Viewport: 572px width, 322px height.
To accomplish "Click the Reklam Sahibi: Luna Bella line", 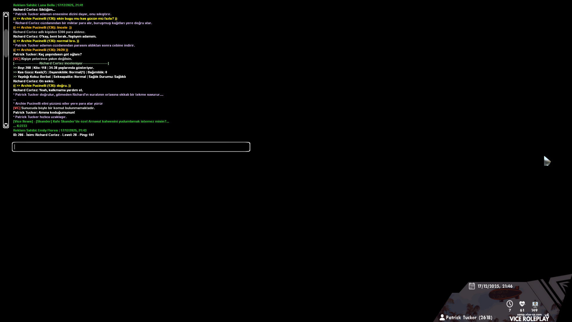I will 48,5.
